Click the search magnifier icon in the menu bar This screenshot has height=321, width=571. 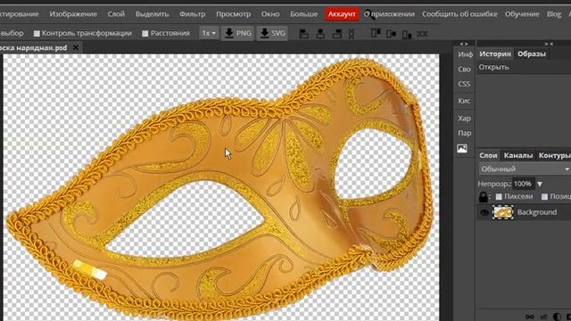(x=369, y=14)
